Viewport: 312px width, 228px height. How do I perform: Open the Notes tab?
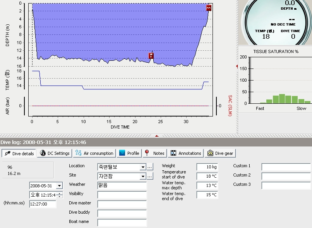154,153
